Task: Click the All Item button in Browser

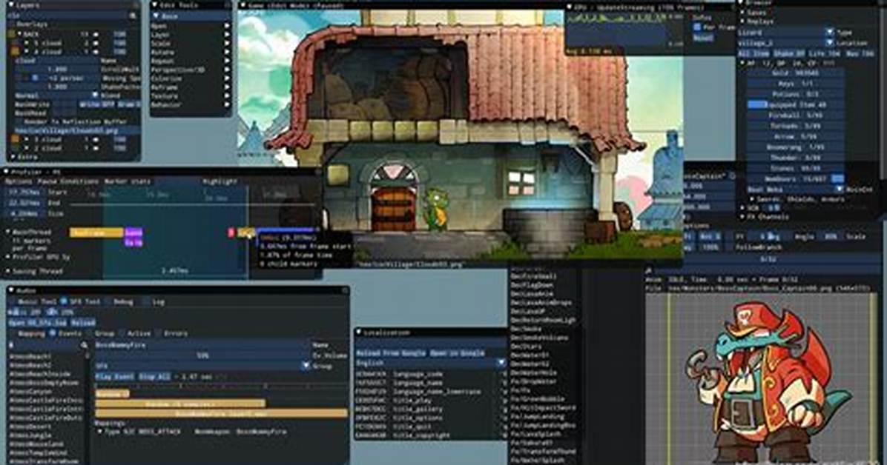Action: 754,53
